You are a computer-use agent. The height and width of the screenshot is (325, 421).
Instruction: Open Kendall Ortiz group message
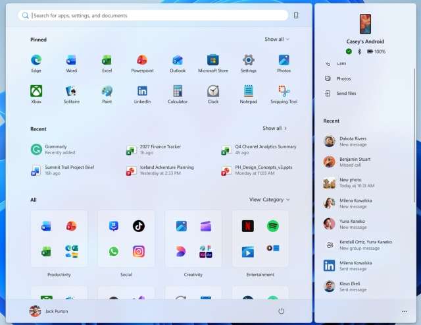click(x=358, y=245)
